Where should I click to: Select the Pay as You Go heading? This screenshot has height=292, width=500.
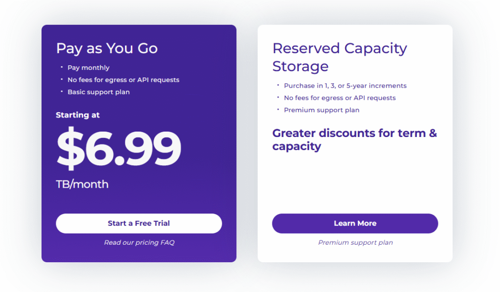pos(106,48)
